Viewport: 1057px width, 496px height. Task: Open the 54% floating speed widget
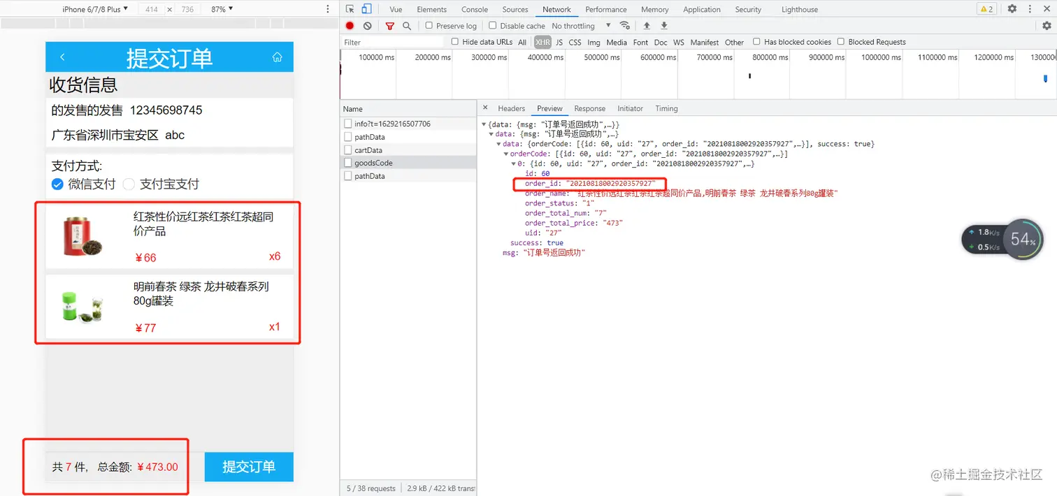pos(1023,240)
